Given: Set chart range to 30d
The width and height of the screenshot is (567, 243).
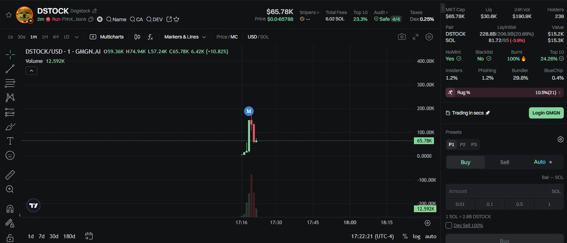Looking at the screenshot, I should point(54,236).
